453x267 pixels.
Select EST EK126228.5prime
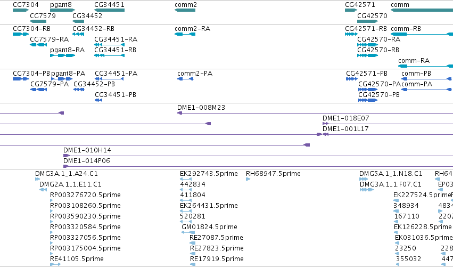pyautogui.click(x=396, y=232)
